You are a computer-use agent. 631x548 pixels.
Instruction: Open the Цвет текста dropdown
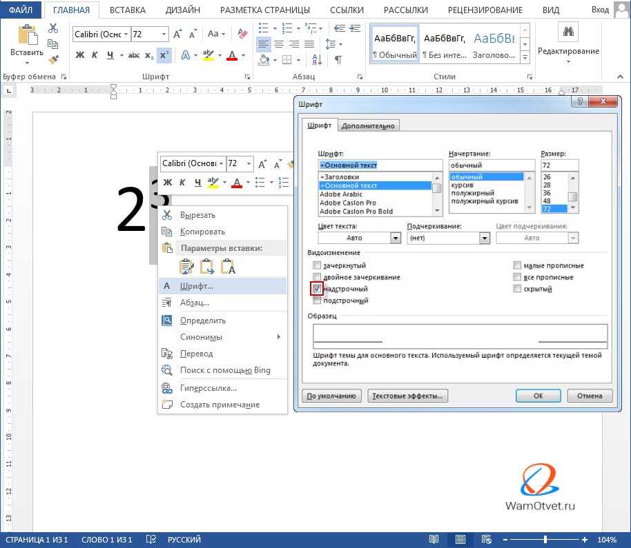[395, 238]
